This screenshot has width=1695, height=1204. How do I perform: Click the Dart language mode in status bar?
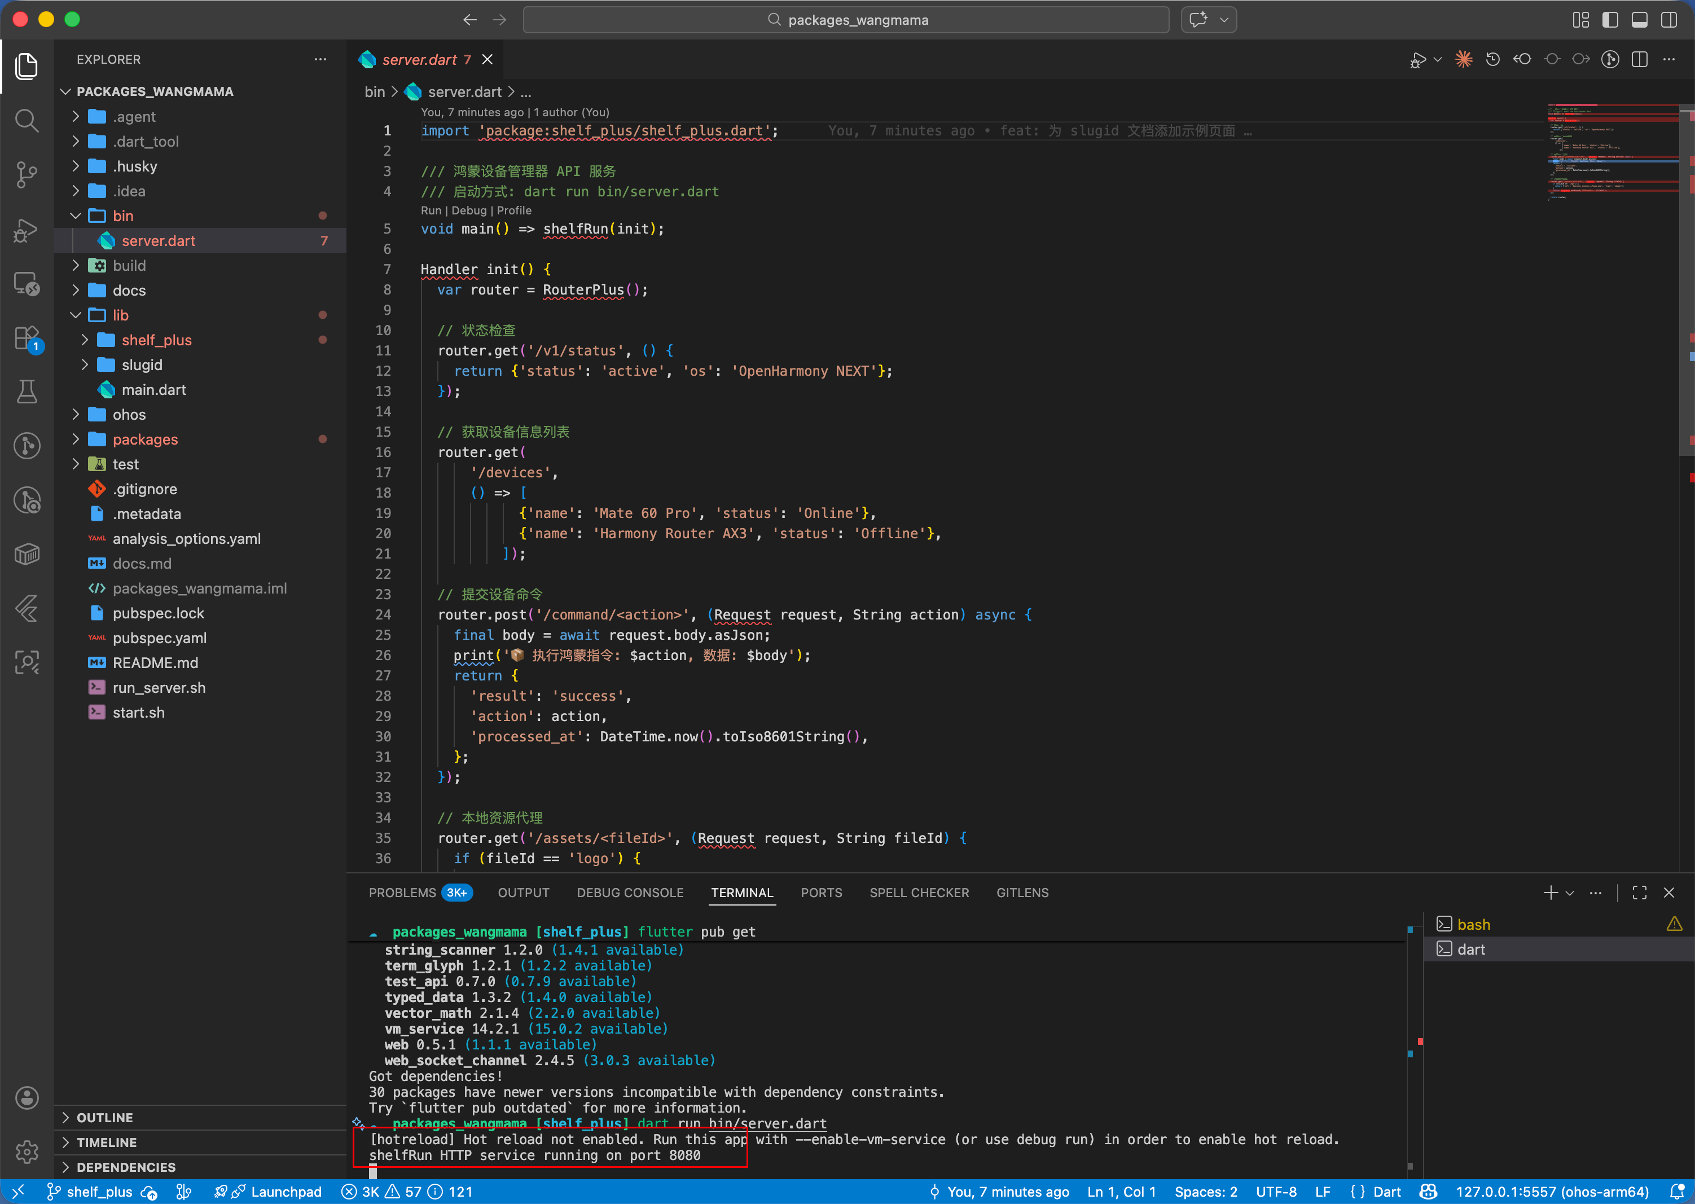click(1386, 1192)
